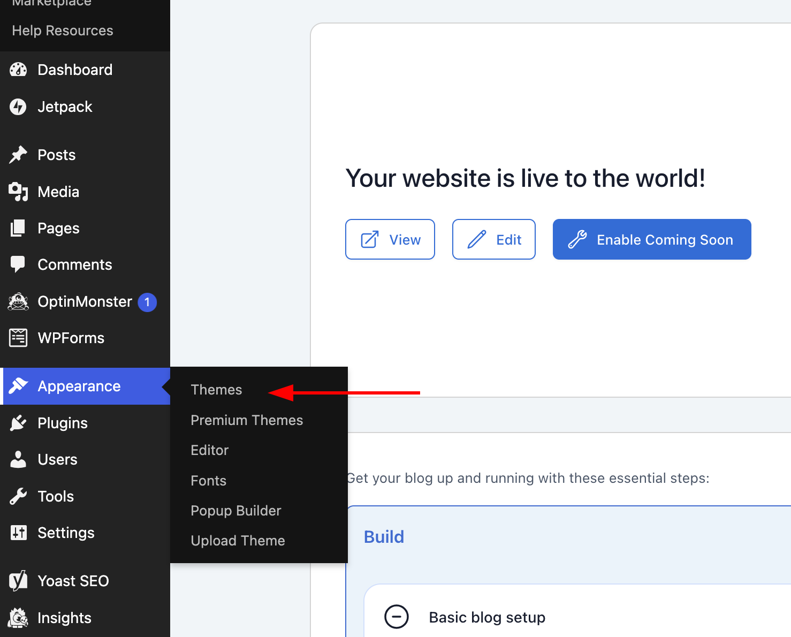
Task: Click the Pages stacked sheets icon
Action: coord(18,228)
